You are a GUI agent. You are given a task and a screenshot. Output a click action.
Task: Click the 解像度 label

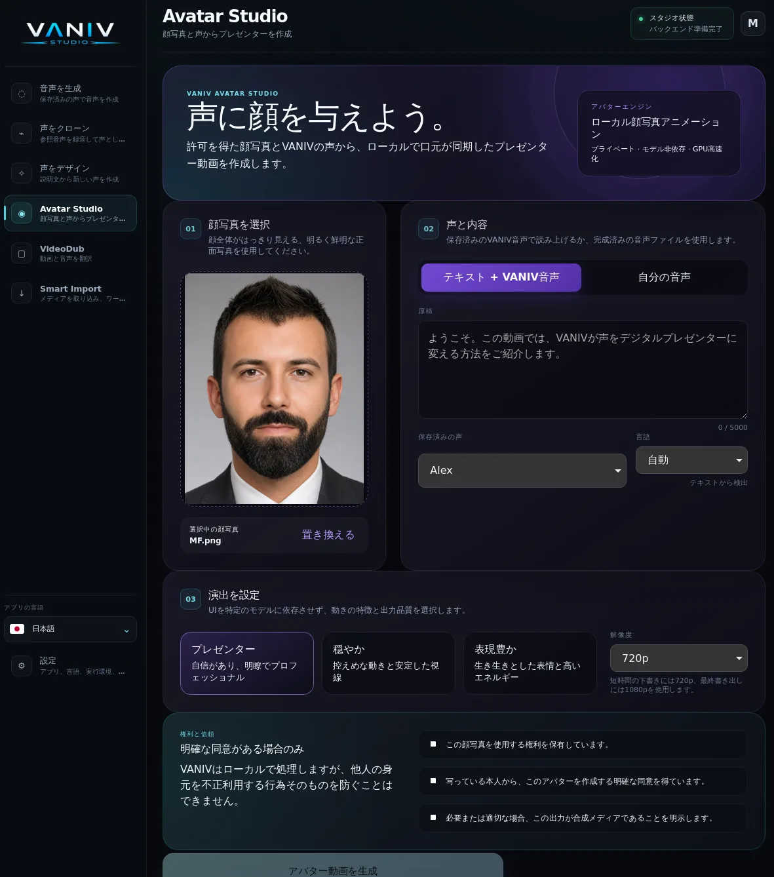[621, 635]
